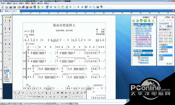Viewport: 175px width, 105px height.
Task: Click the list lines icon in toolbar
Action: [x=98, y=7]
